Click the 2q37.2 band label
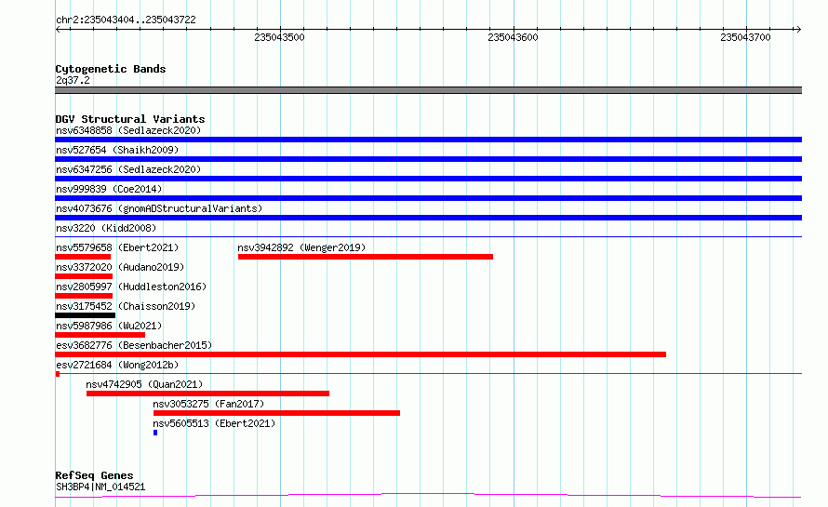The width and height of the screenshot is (828, 507). click(73, 80)
